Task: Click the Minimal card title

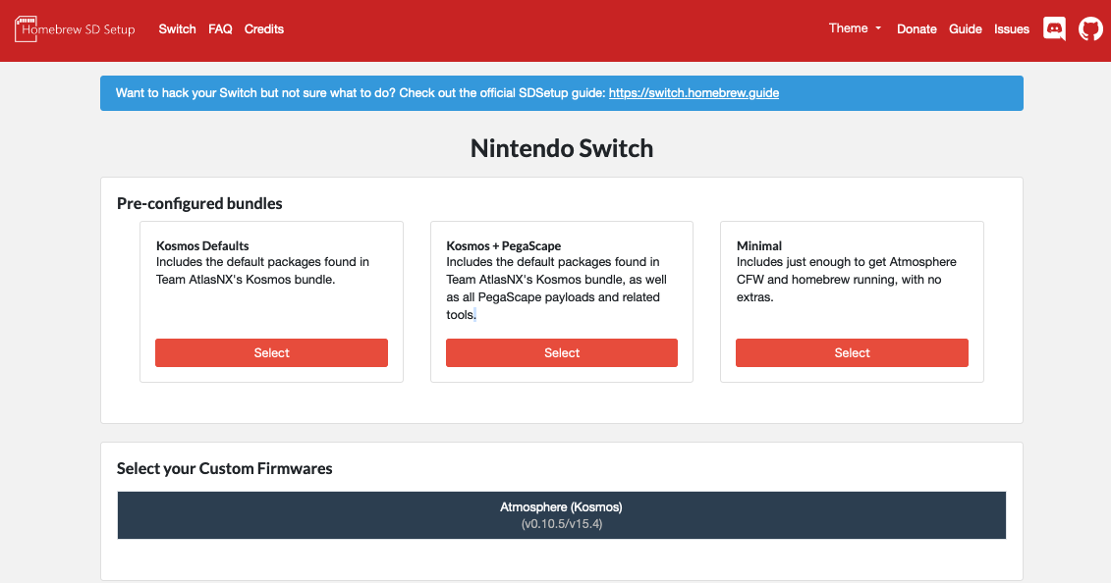Action: (759, 245)
